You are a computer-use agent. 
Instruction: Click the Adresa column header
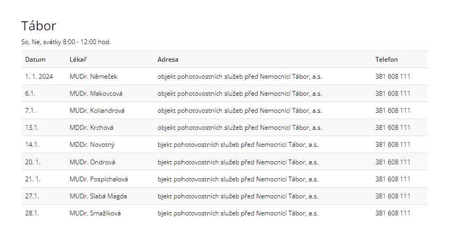pos(168,60)
